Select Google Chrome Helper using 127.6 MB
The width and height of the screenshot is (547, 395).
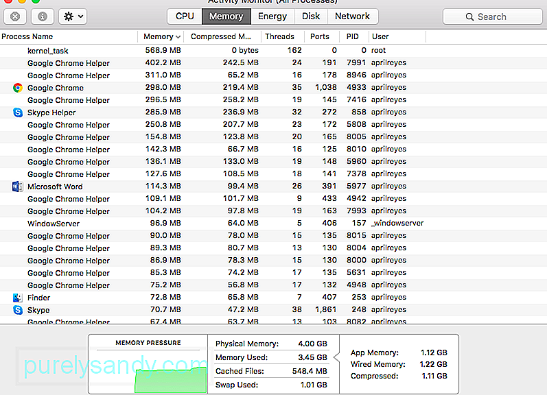click(x=273, y=174)
